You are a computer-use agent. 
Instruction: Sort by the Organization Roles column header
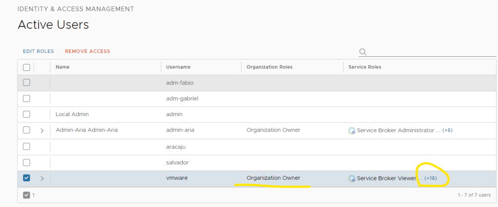coord(269,67)
